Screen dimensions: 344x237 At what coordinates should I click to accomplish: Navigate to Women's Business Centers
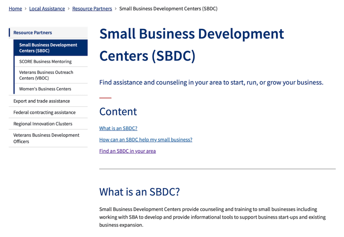point(45,89)
